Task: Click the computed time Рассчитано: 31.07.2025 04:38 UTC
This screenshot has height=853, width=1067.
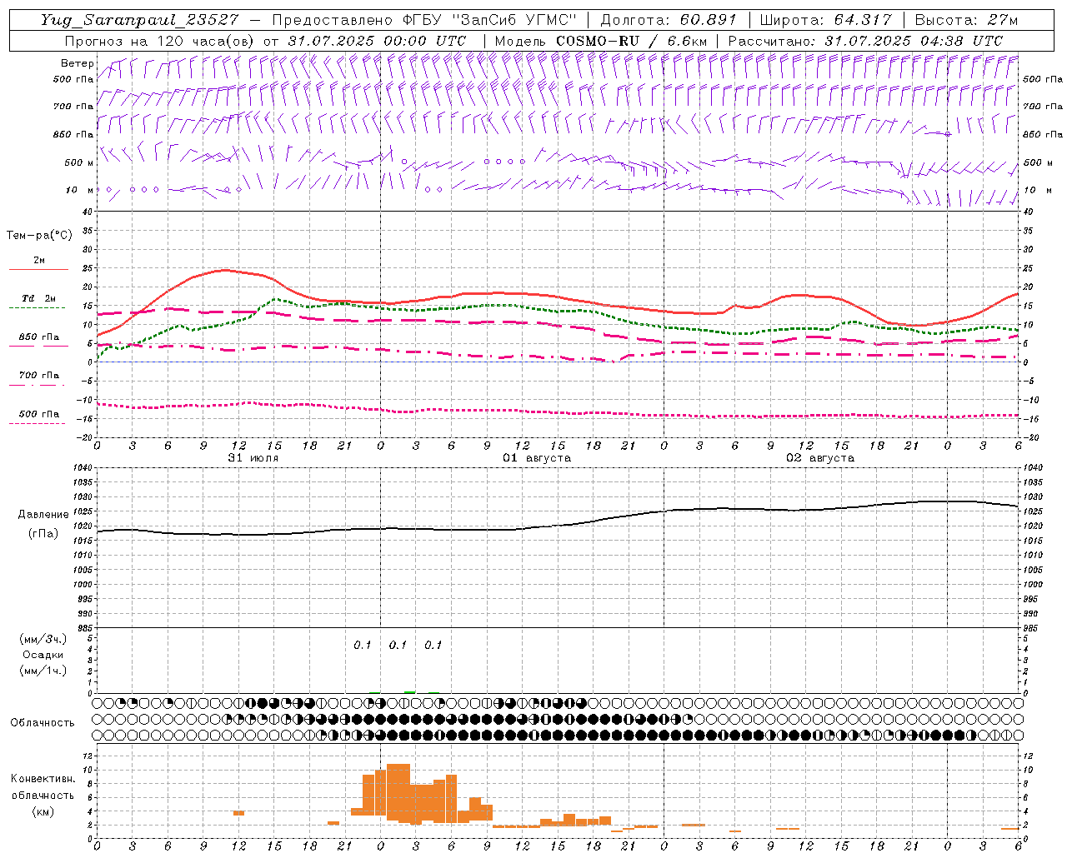Action: 866,41
